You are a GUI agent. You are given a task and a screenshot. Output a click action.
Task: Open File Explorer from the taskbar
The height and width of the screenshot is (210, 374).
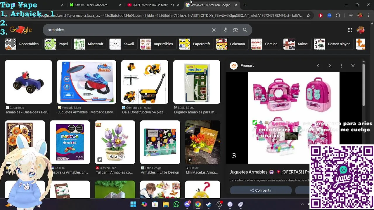166,204
